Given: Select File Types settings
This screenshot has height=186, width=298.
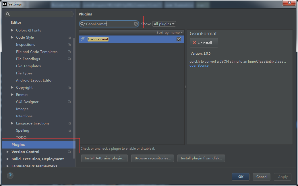Looking at the screenshot, I should point(24,73).
